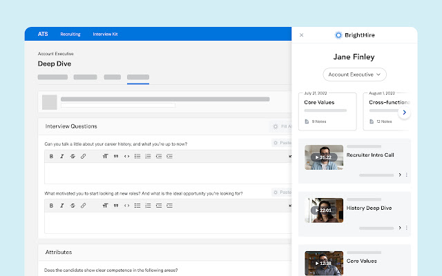Click the ATS logo link
This screenshot has height=276, width=442.
click(43, 34)
